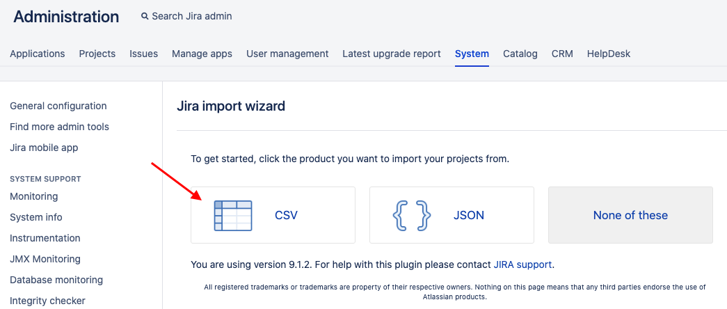The image size is (727, 309).
Task: Go to the Issues tab
Action: (x=143, y=54)
